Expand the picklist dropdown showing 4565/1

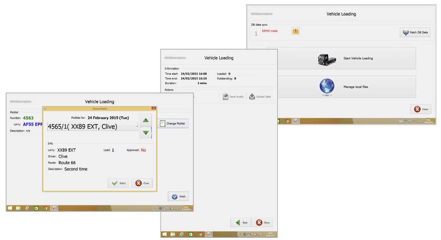[x=137, y=127]
